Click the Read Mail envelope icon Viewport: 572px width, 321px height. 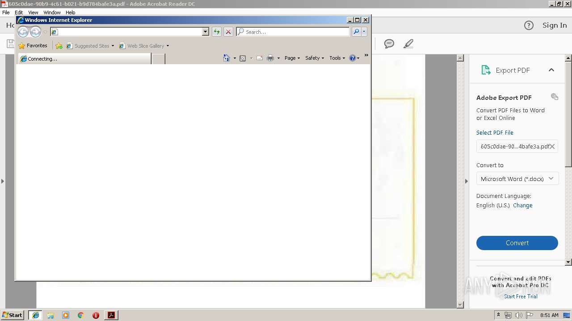pos(259,58)
